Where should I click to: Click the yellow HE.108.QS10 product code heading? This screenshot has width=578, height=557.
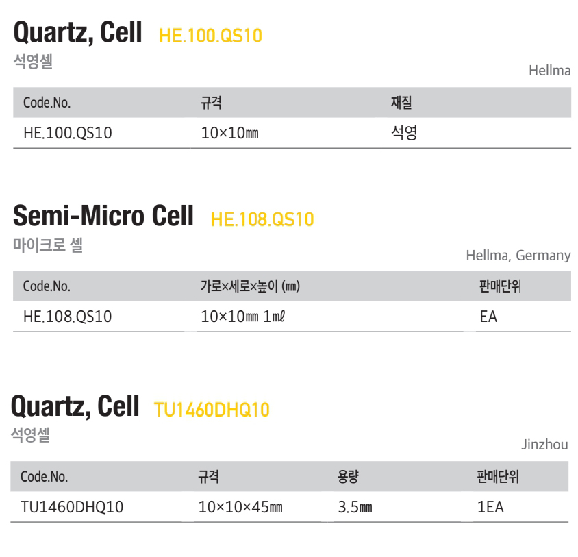tap(262, 219)
